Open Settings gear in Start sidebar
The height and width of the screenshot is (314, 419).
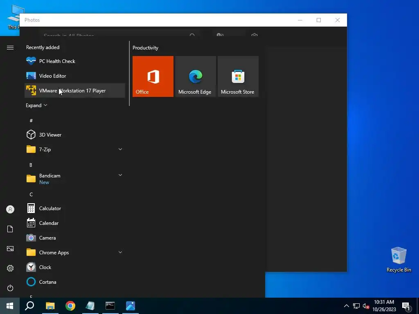click(x=10, y=268)
